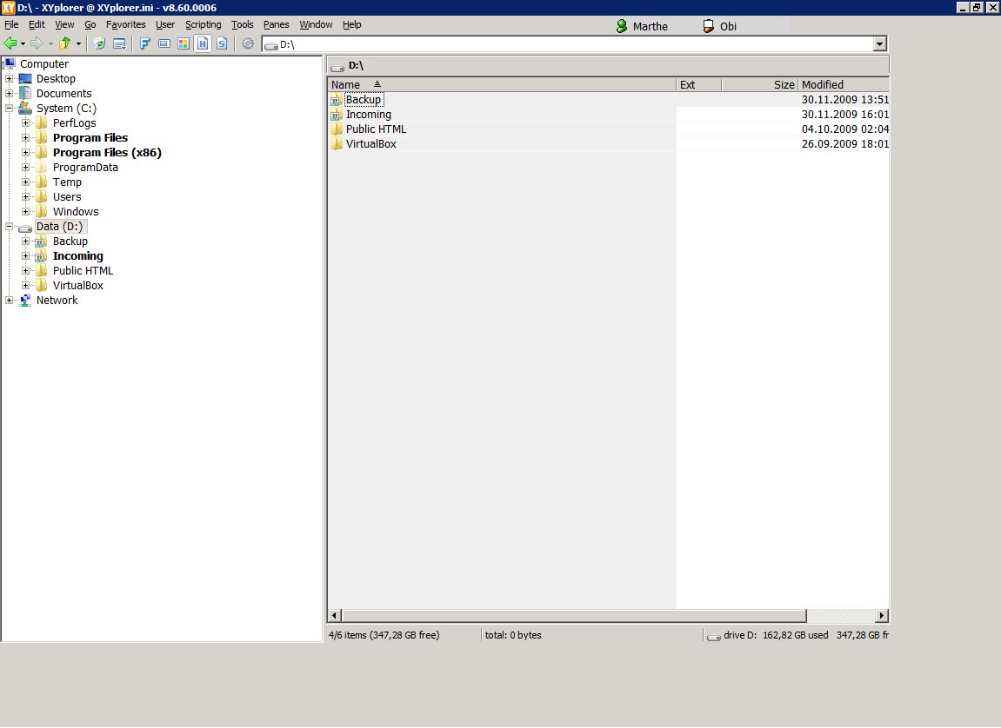Open the Tools menu
This screenshot has width=1001, height=728.
(x=242, y=24)
